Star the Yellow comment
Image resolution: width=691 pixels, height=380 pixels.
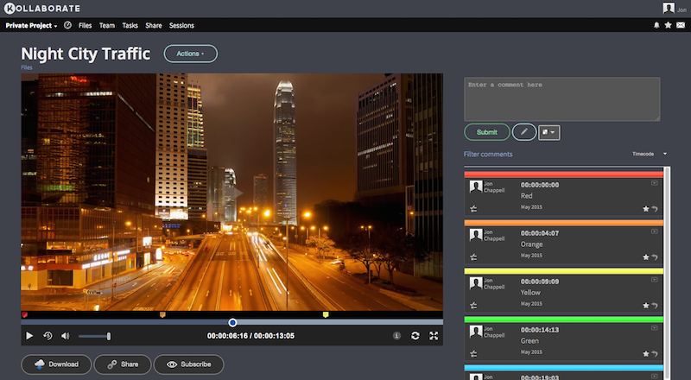(645, 306)
